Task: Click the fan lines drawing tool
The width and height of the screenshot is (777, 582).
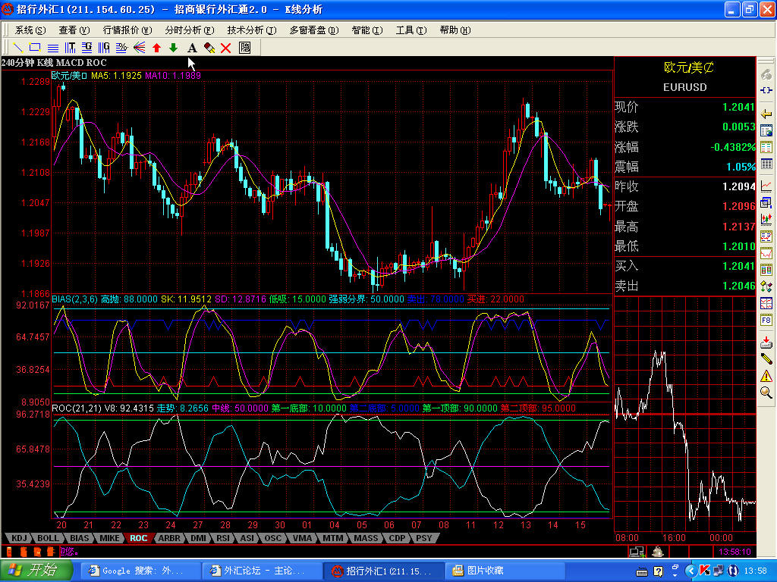Action: (x=140, y=48)
